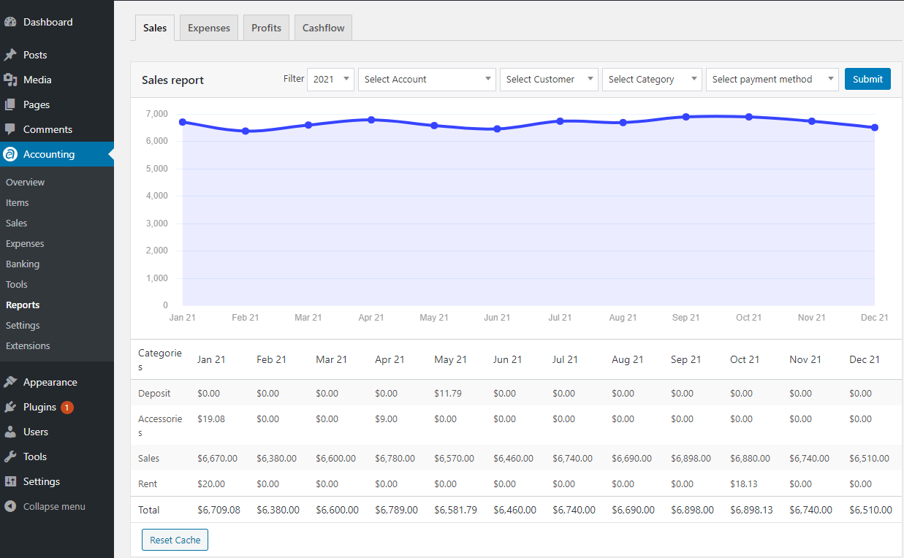Click the Sales report heading
The width and height of the screenshot is (904, 558).
(x=172, y=80)
